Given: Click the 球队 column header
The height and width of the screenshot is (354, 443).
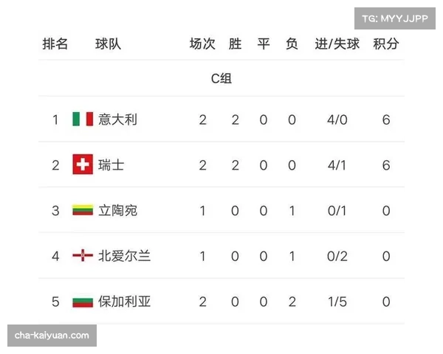Looking at the screenshot, I should (x=108, y=44).
